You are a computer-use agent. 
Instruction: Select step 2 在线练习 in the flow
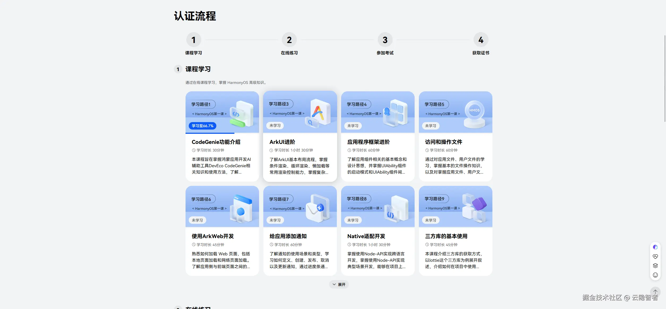coord(289,40)
